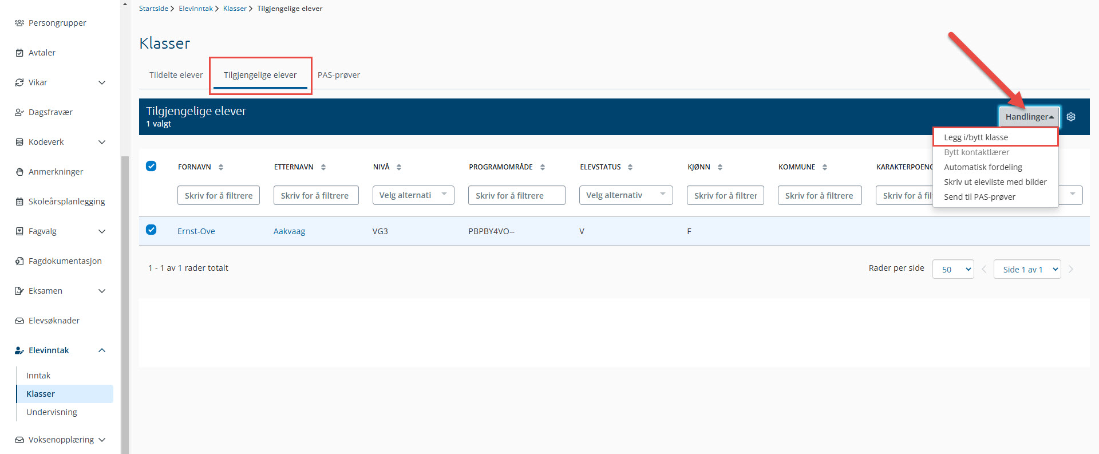Screen dimensions: 1099x454
Task: Click the Fagvalg list icon
Action: tap(19, 231)
